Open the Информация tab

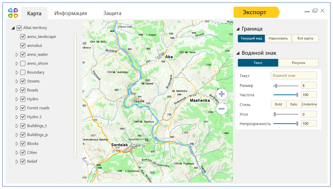click(71, 13)
